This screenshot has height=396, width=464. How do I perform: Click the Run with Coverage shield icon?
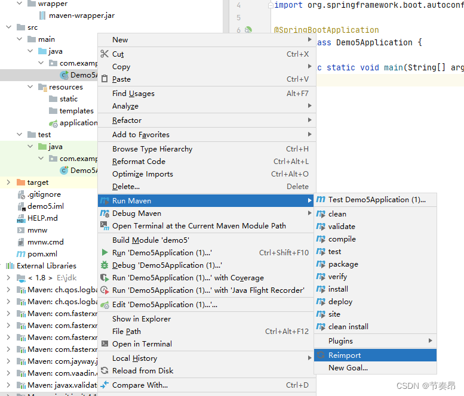click(105, 278)
